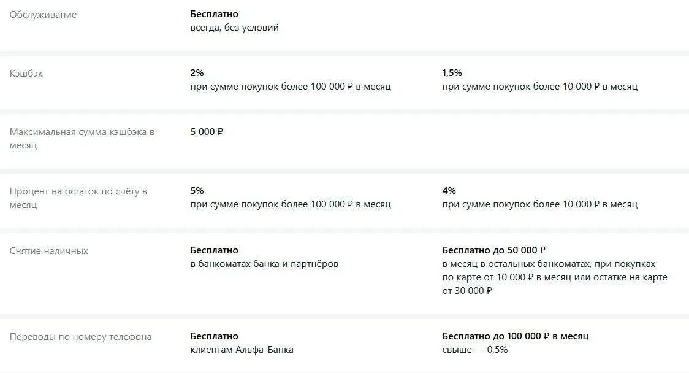689x373 pixels.
Task: Click the "Бесплатно до 50 000 ₽" heading
Action: (x=493, y=250)
